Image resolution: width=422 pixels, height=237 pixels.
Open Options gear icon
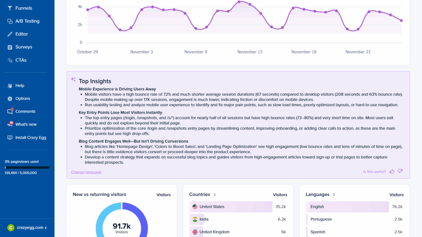coord(10,99)
